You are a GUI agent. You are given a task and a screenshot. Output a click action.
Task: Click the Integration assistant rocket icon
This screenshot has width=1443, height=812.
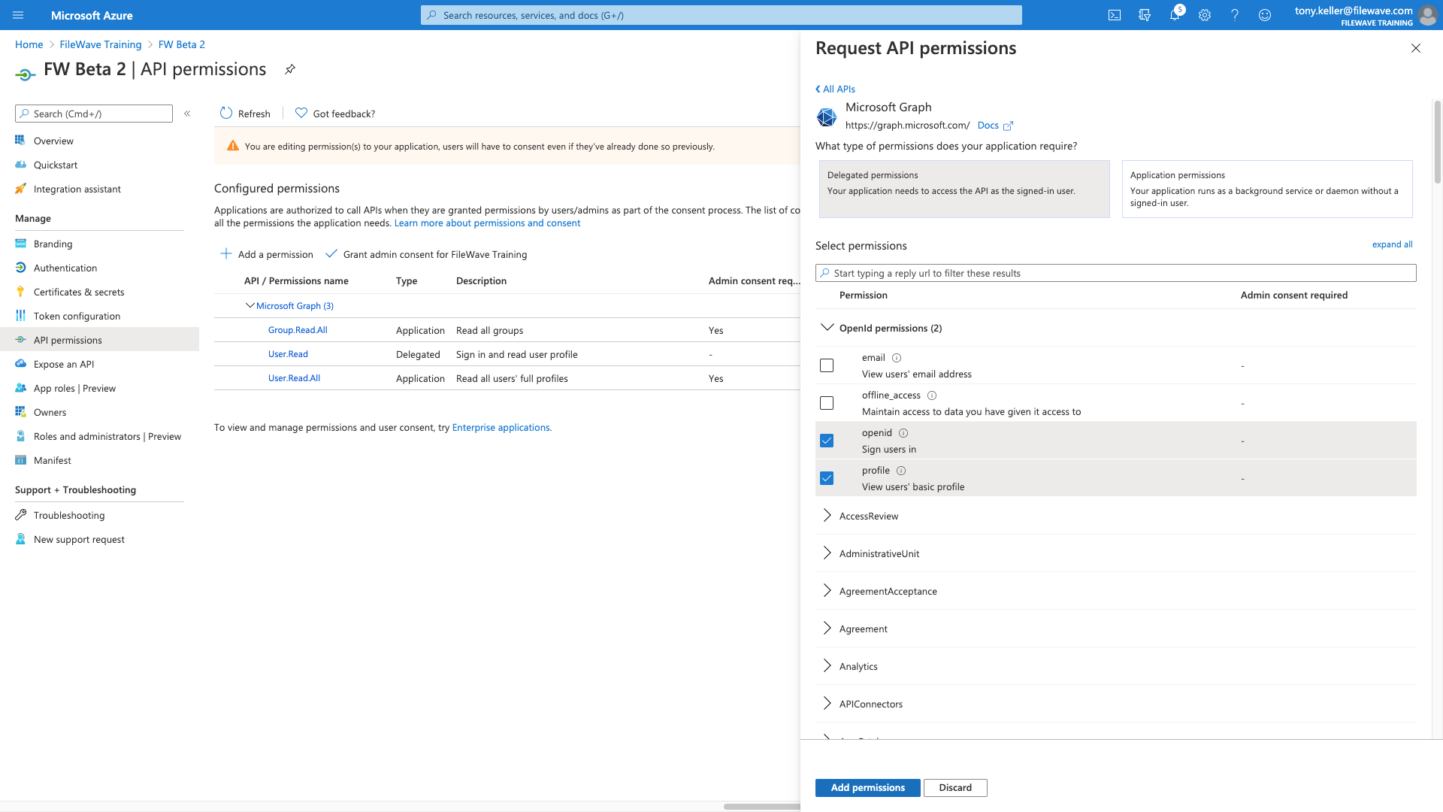[x=20, y=189]
